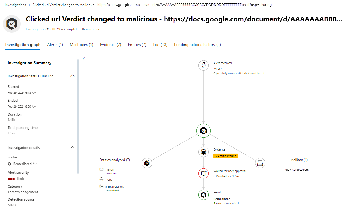Open the Entities analyzed node icon
This screenshot has width=350, height=209.
click(x=147, y=163)
